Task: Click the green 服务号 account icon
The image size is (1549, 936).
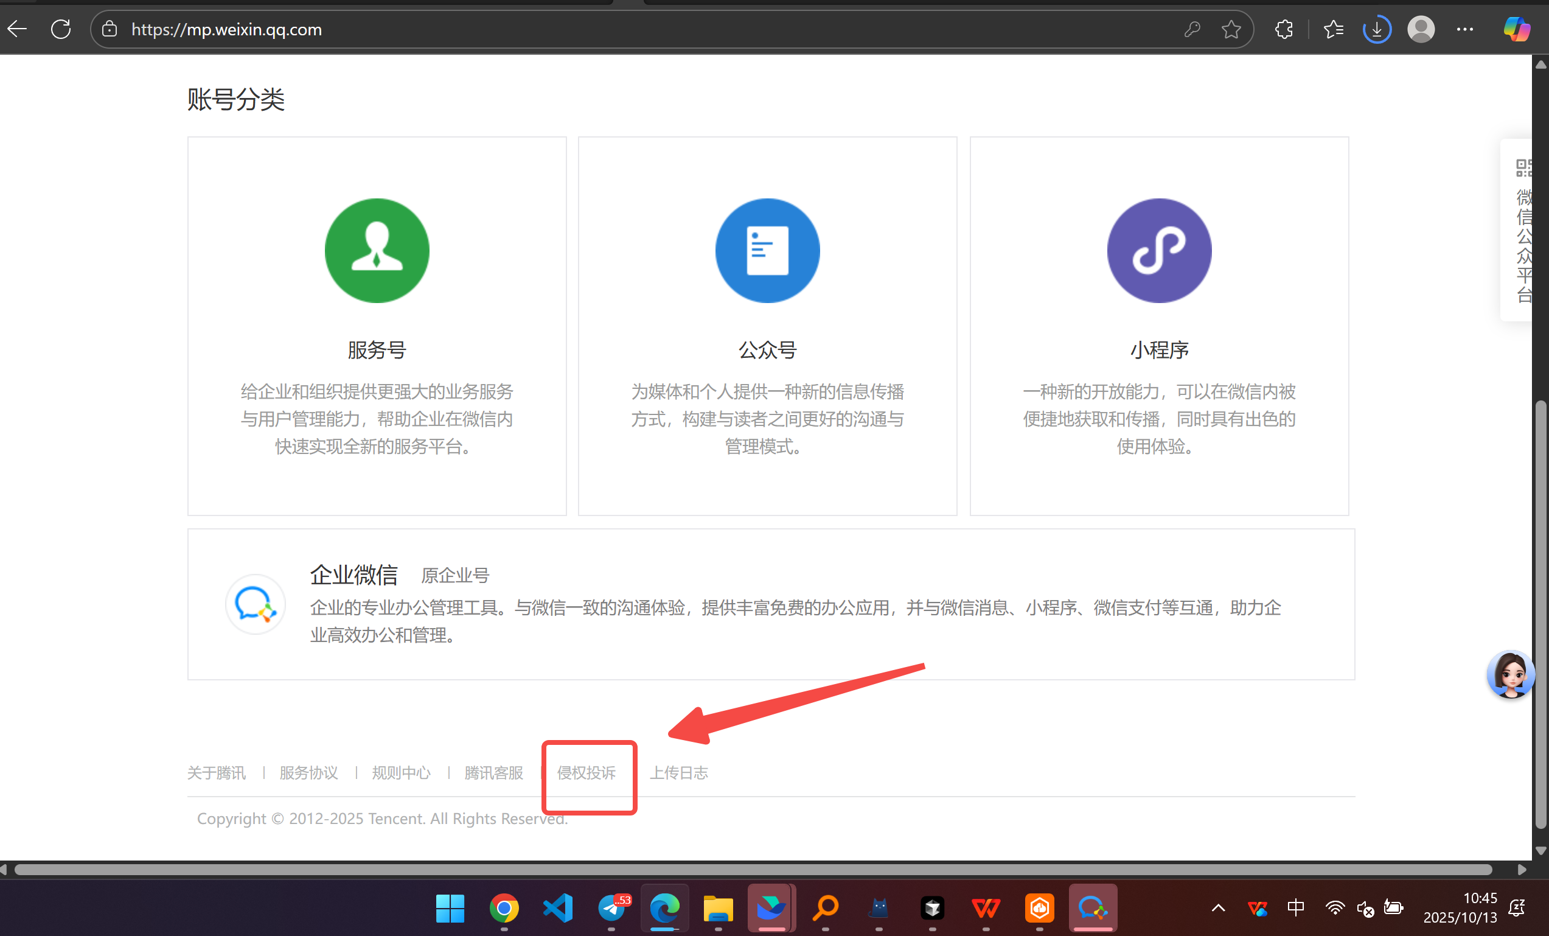Action: point(377,250)
